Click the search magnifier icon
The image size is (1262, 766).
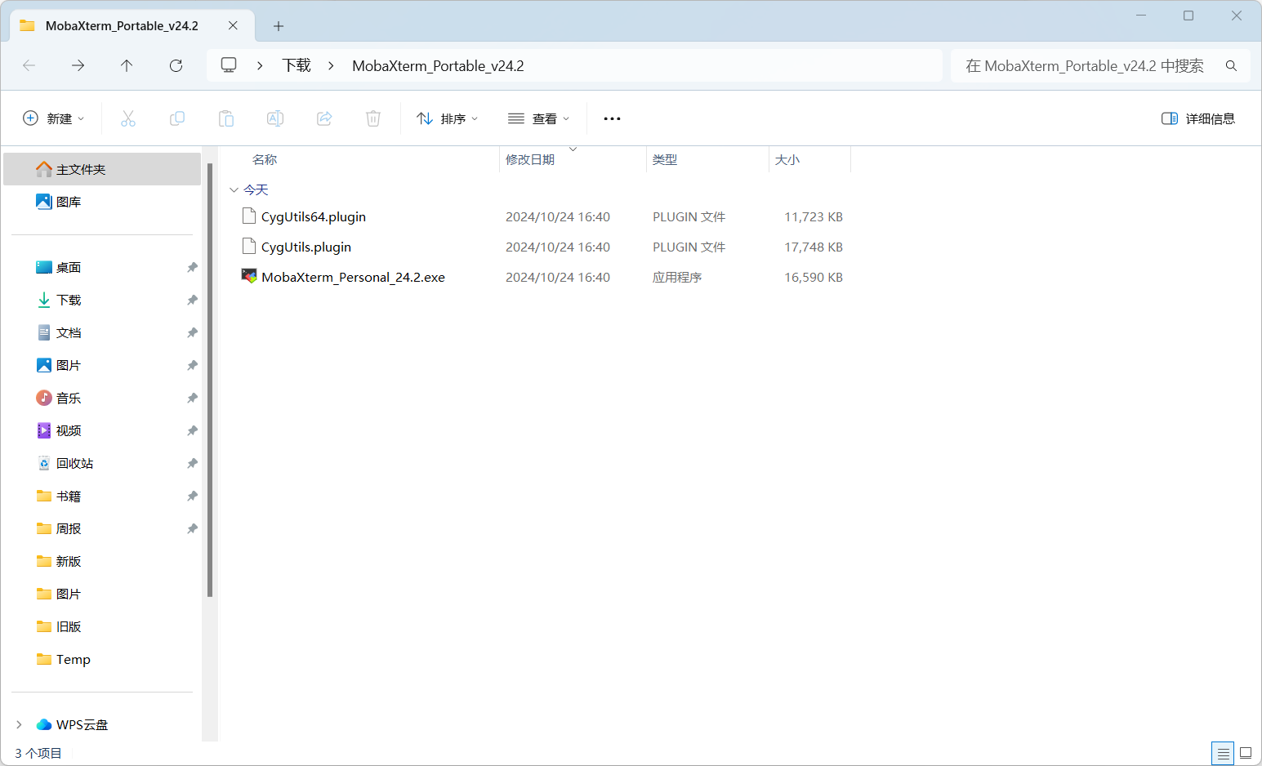pos(1231,65)
